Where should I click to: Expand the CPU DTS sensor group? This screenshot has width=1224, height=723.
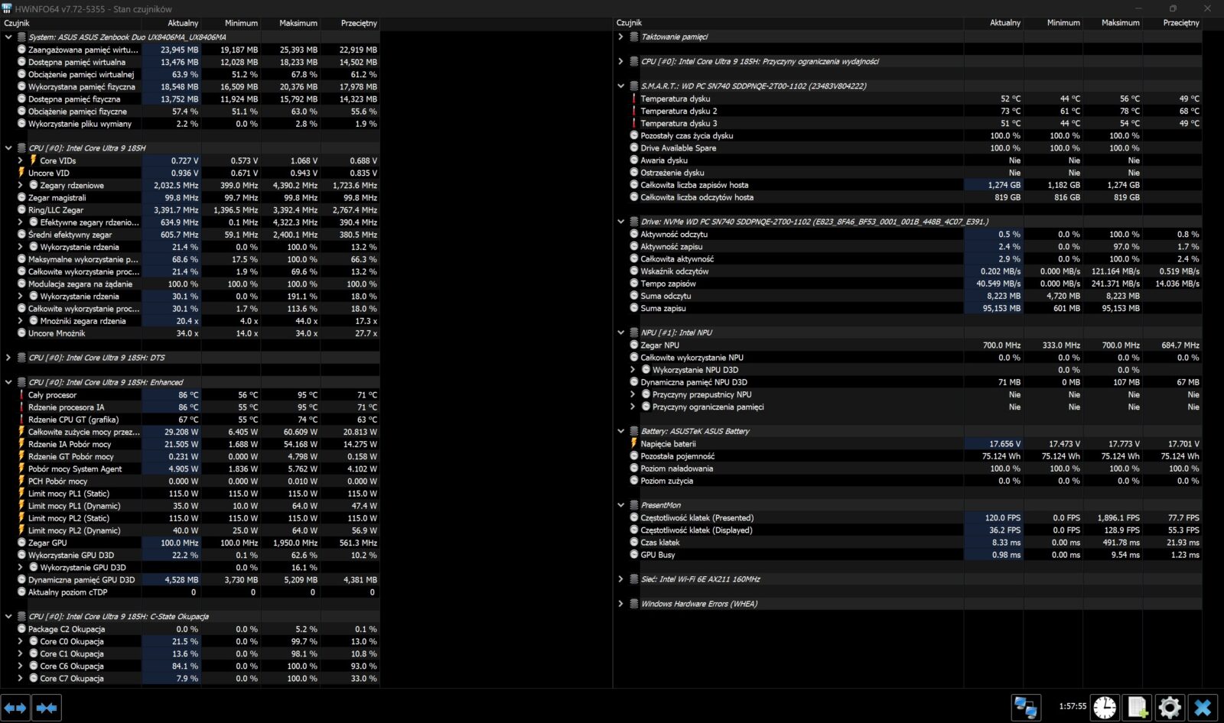(x=8, y=358)
